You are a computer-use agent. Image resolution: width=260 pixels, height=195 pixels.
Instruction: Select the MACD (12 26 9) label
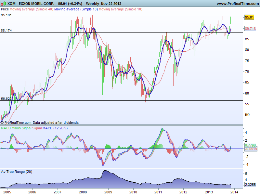tap(55, 128)
